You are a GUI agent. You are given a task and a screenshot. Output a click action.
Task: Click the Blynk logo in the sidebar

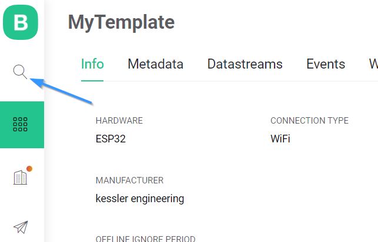[x=21, y=22]
